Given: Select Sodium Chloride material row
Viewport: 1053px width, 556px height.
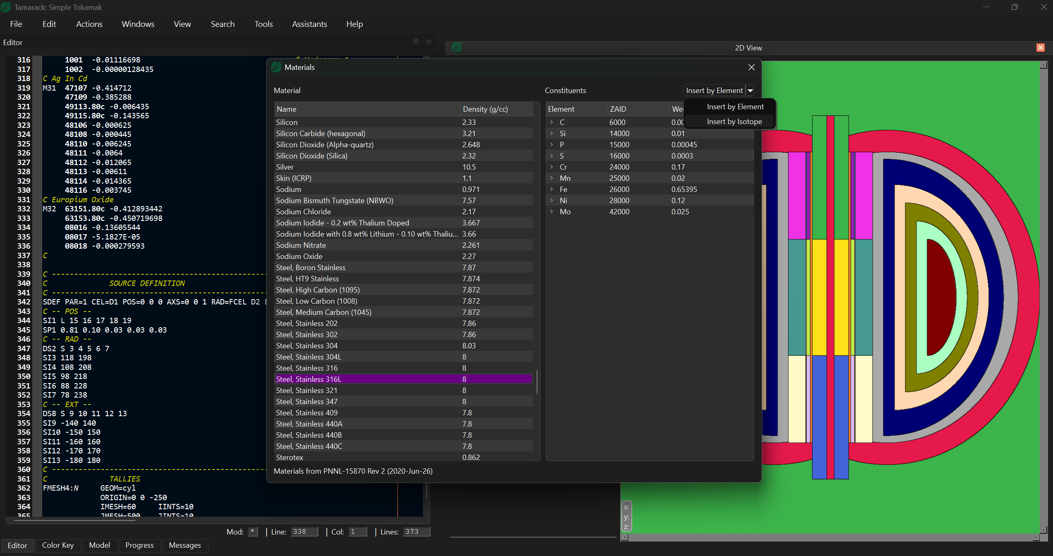Looking at the screenshot, I should 403,211.
